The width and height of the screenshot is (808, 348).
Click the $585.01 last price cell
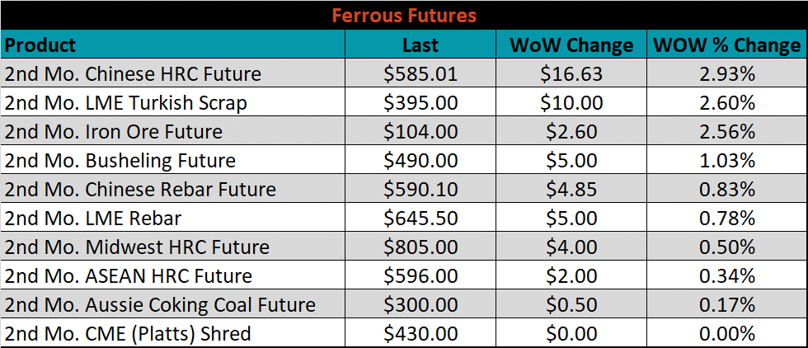point(420,73)
